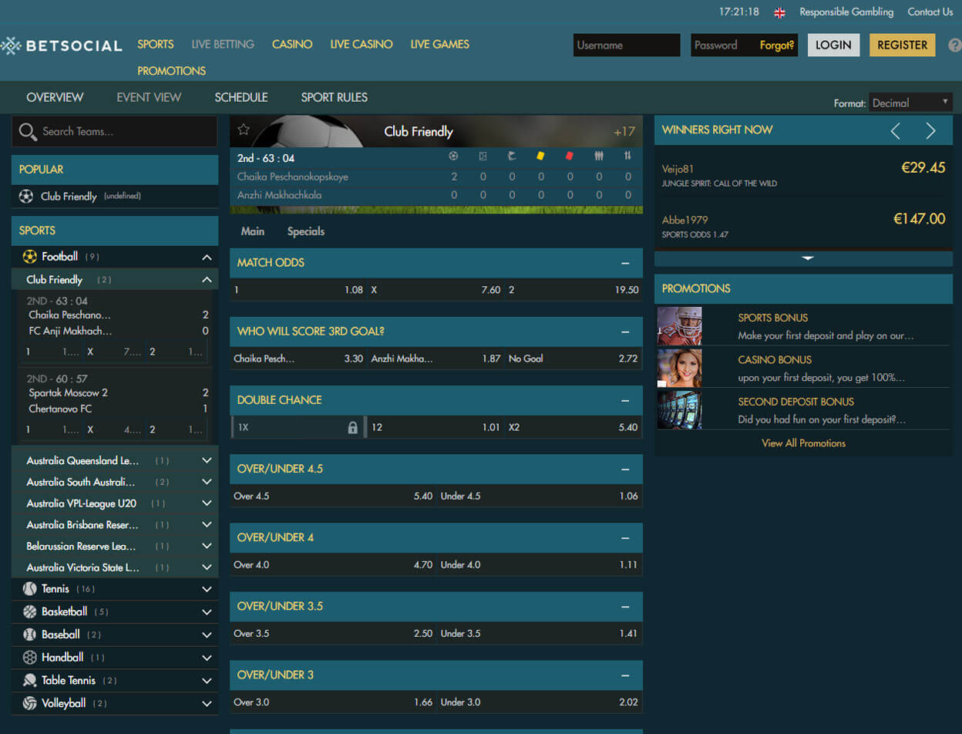Click the Football sport icon

click(x=30, y=257)
